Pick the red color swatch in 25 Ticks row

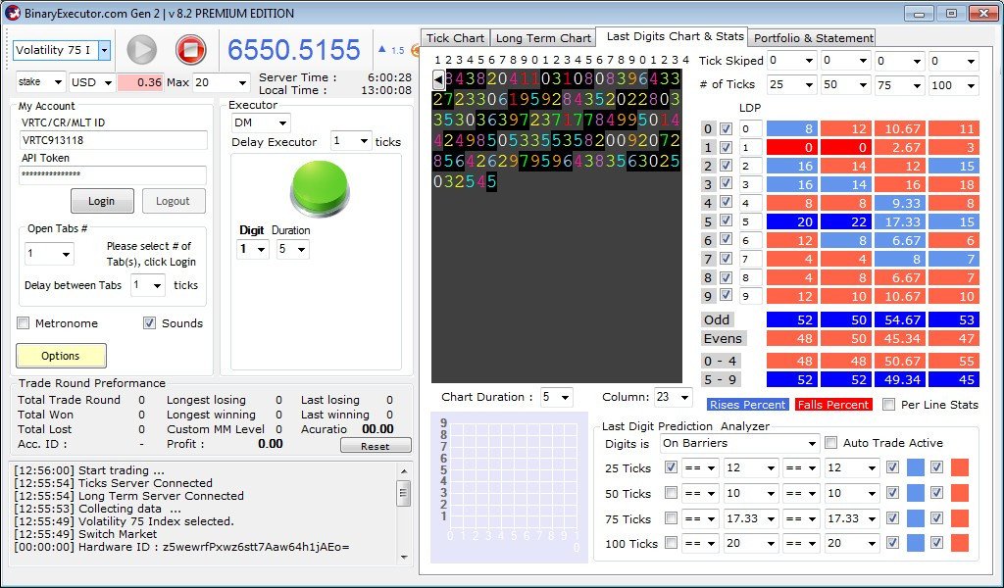click(960, 467)
